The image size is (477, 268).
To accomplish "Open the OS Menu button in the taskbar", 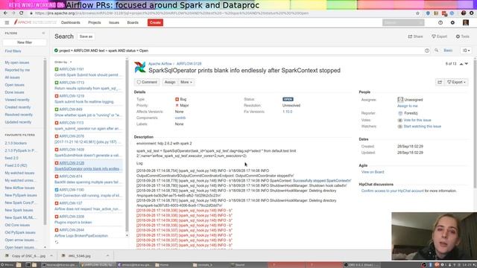I will tap(7, 265).
